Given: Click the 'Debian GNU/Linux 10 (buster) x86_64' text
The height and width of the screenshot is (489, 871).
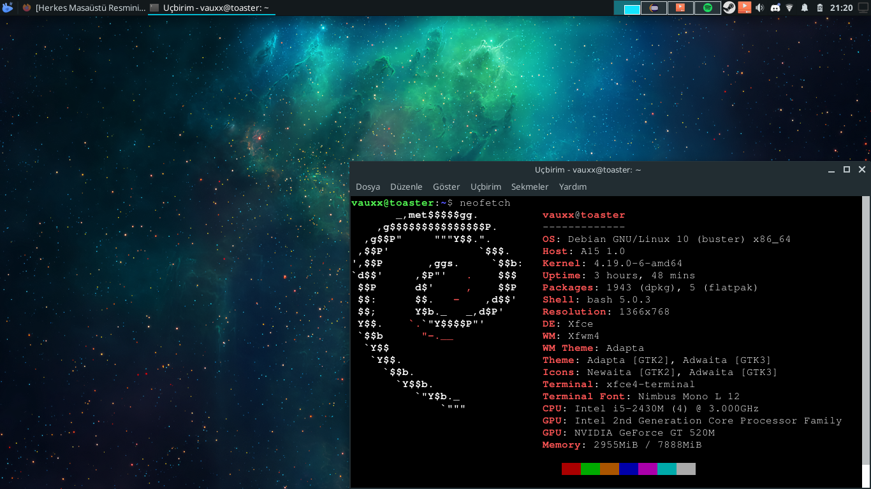Looking at the screenshot, I should (680, 239).
